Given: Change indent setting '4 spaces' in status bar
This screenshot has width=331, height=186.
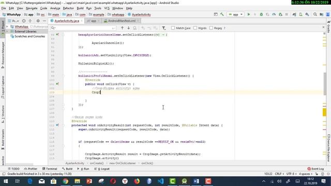Looking at the screenshot, I should click(x=306, y=174).
